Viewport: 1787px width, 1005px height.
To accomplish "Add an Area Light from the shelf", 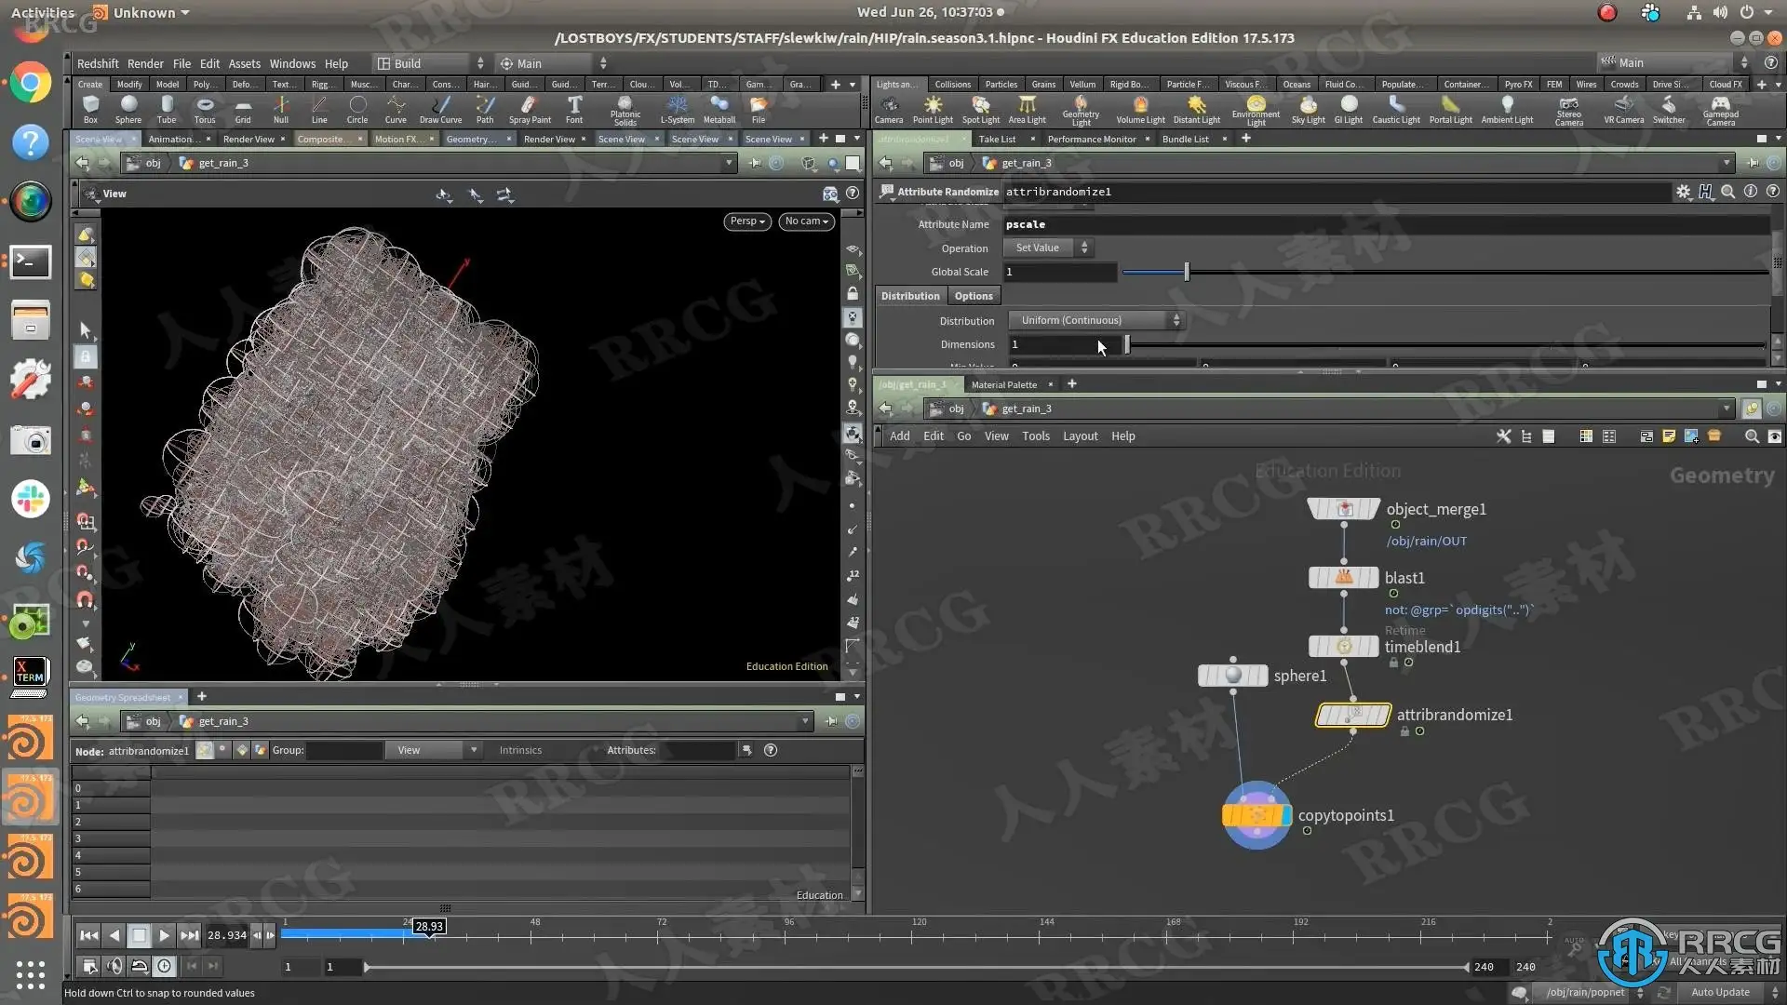I will (1028, 109).
